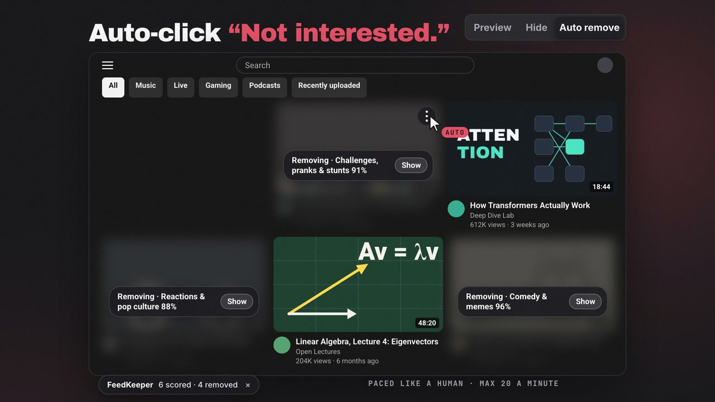
Task: Click the Removing · Reactions & pop culture 88% label
Action: tap(161, 301)
